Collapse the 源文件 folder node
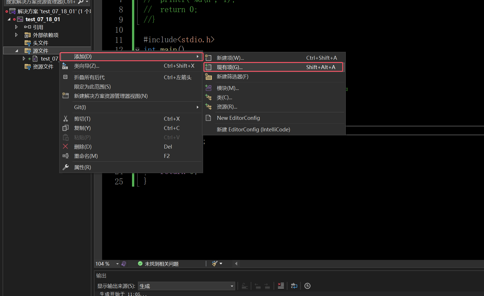Image resolution: width=484 pixels, height=296 pixels. pos(17,51)
